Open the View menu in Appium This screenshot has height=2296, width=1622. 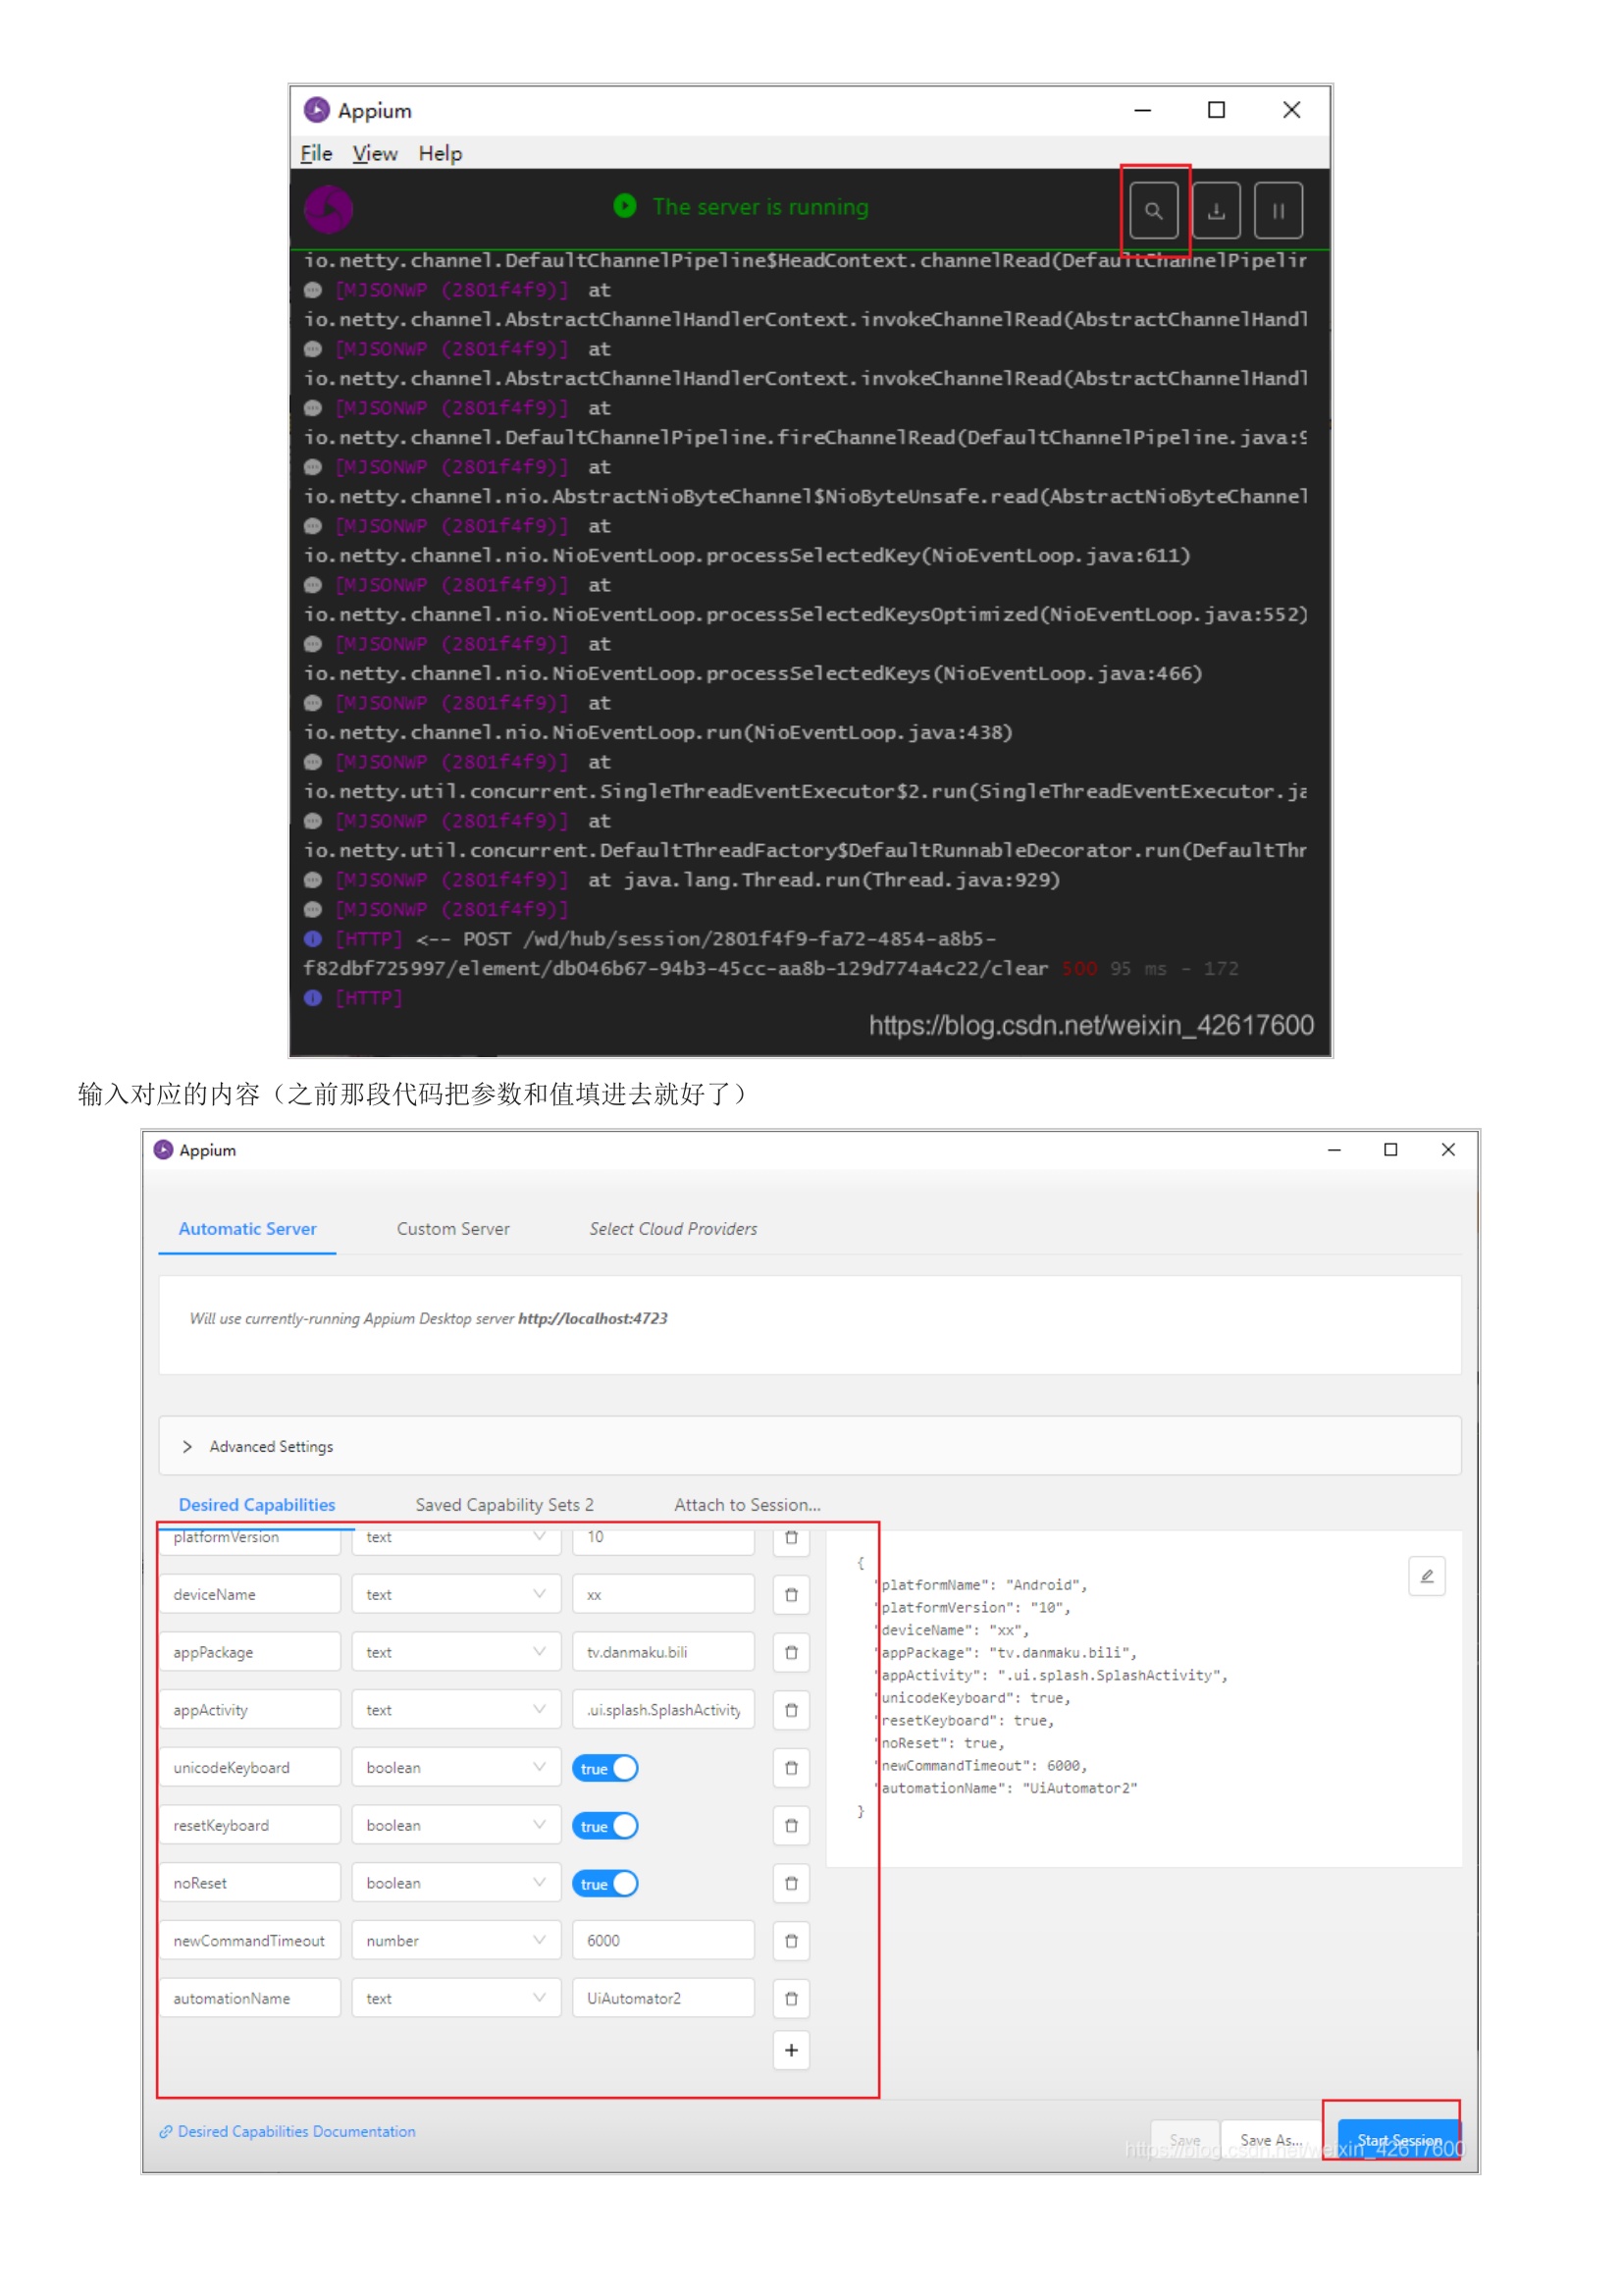pyautogui.click(x=375, y=153)
